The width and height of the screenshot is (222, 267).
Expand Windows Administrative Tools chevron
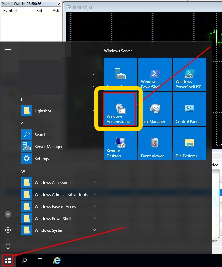pyautogui.click(x=94, y=194)
